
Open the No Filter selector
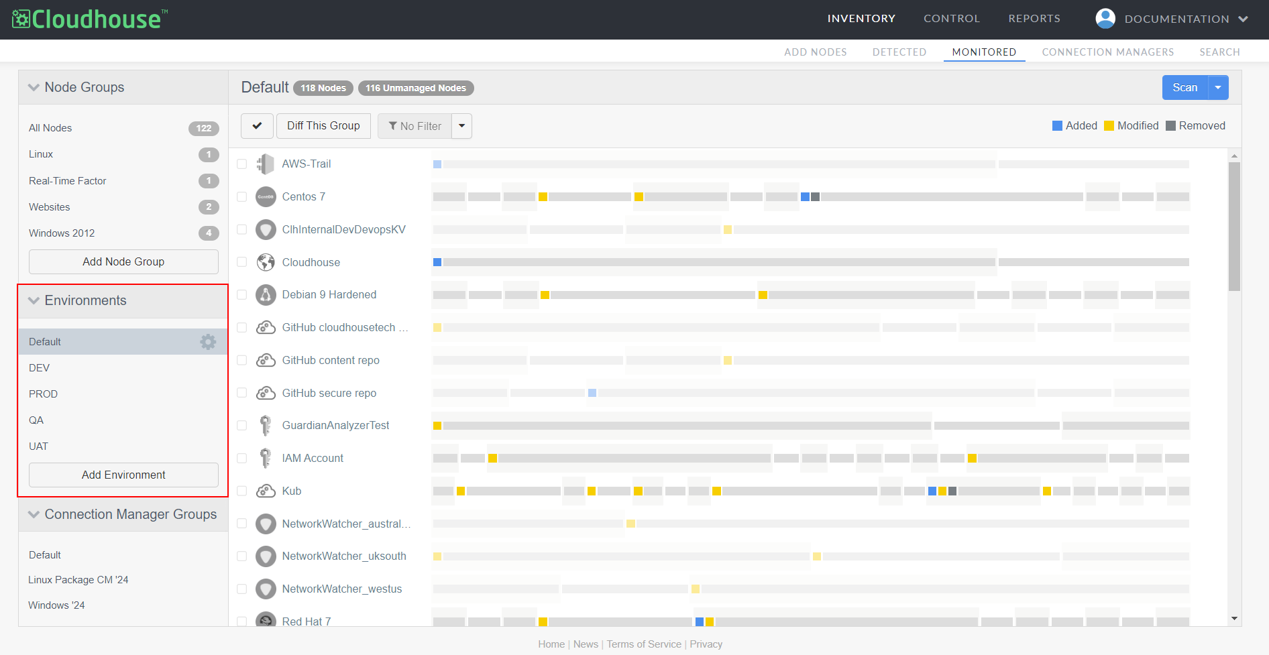coord(415,126)
